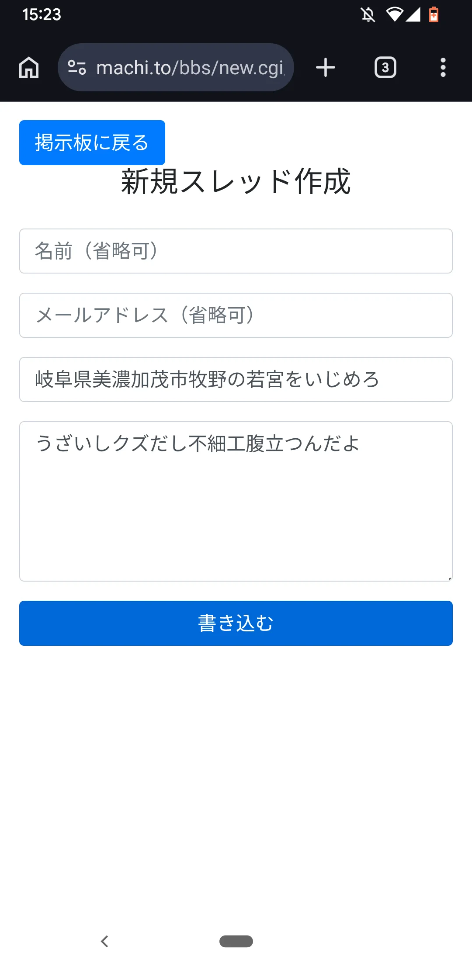The width and height of the screenshot is (472, 970).
Task: Tap the 15:23 clock in status bar
Action: coord(42,15)
